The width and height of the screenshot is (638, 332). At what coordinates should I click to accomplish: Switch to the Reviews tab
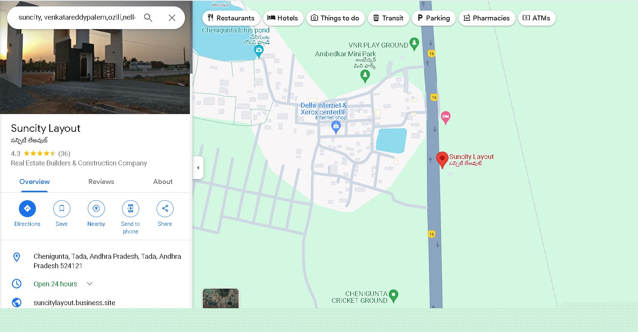click(101, 182)
